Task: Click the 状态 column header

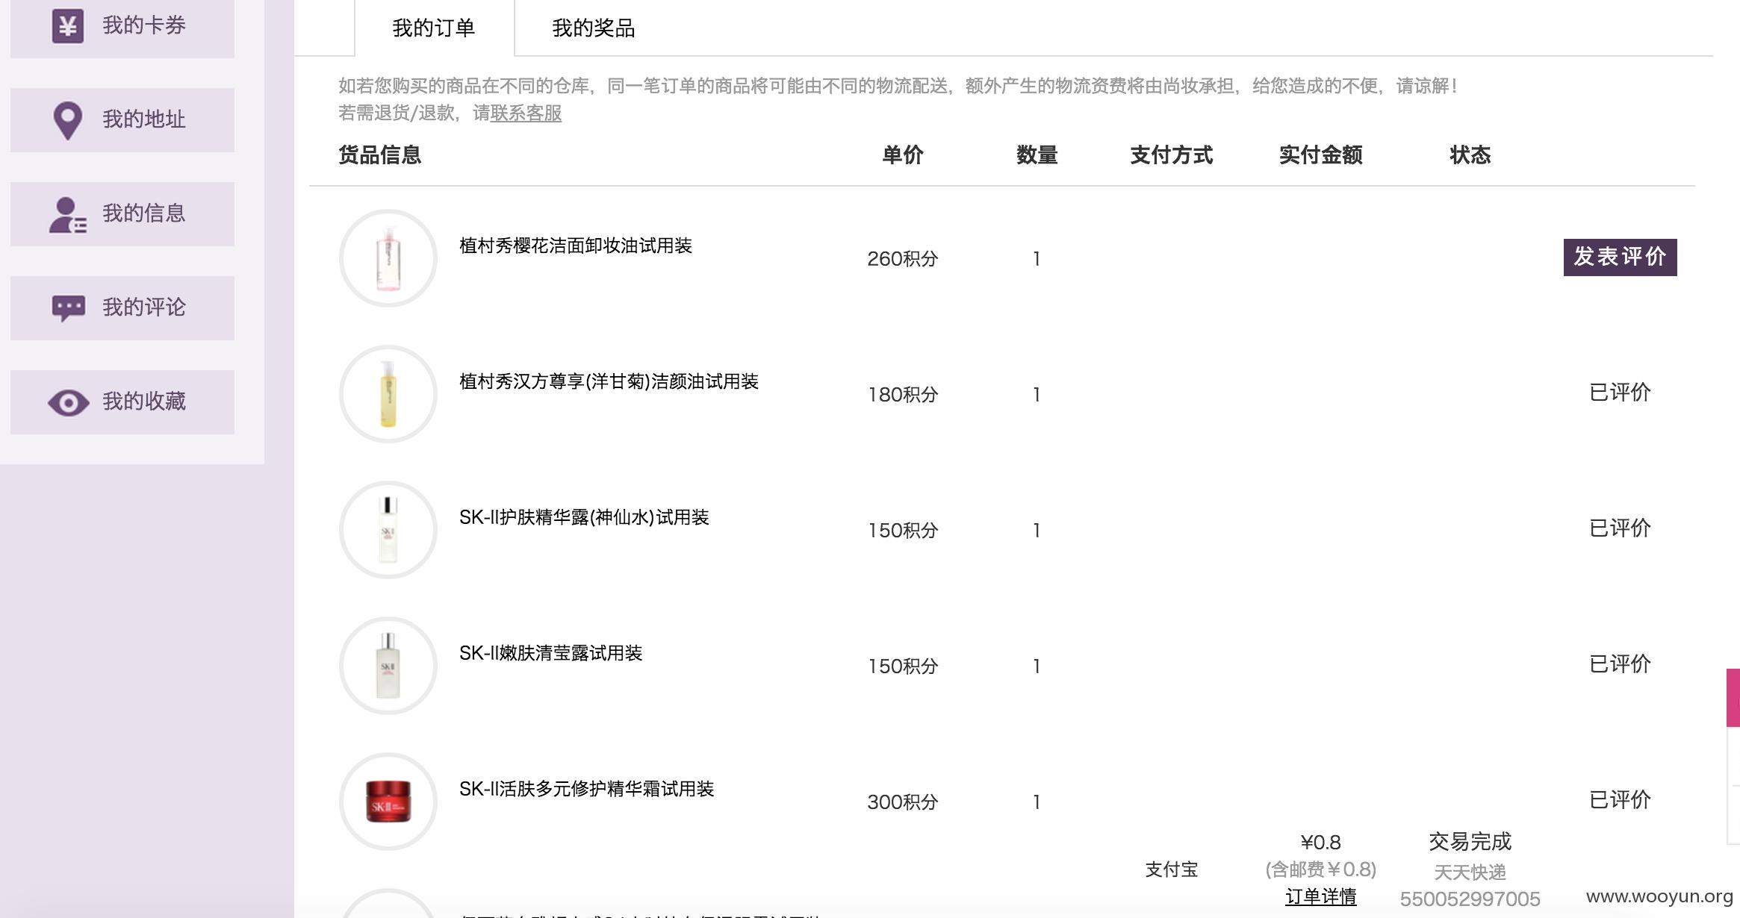Action: point(1470,155)
